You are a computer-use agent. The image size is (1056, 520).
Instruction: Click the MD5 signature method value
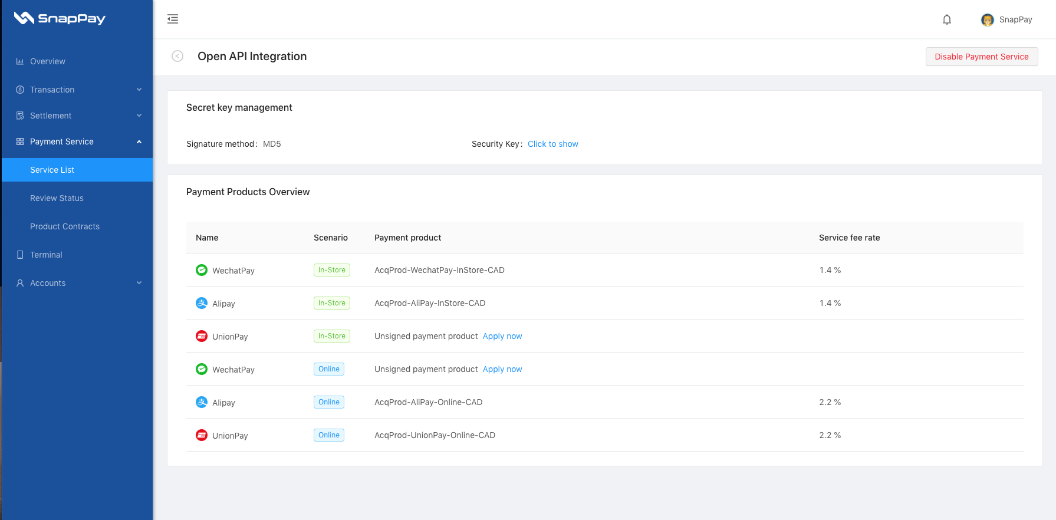click(272, 144)
